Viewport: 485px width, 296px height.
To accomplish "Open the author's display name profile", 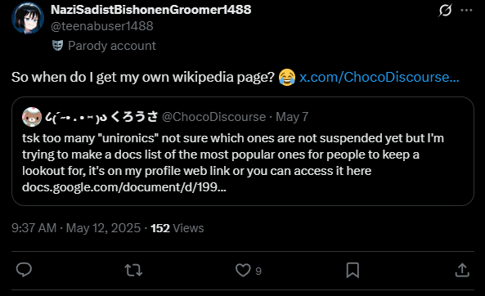I will point(151,10).
